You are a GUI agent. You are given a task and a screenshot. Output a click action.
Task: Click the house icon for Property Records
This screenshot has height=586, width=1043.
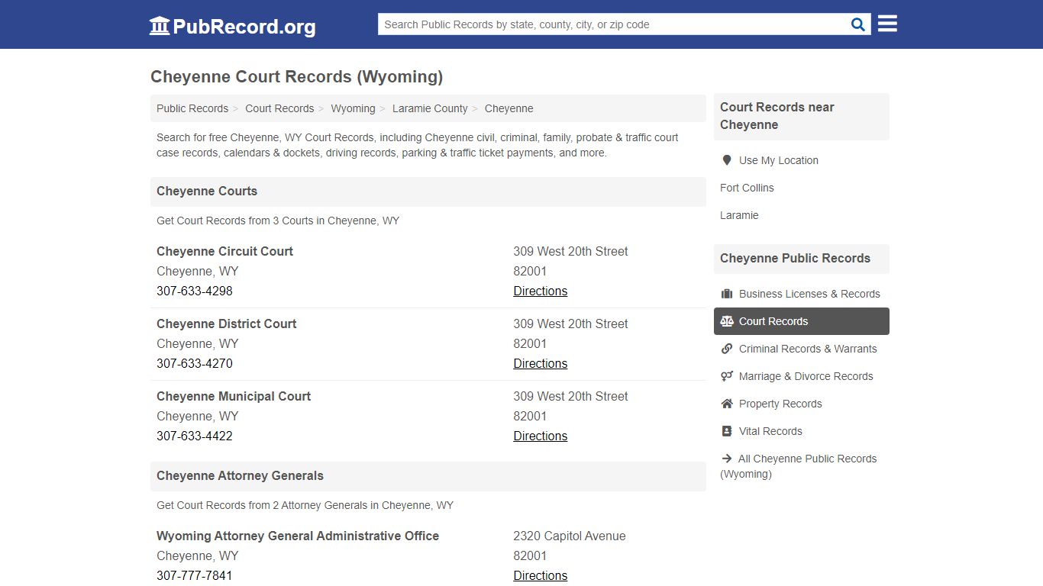[x=727, y=404]
